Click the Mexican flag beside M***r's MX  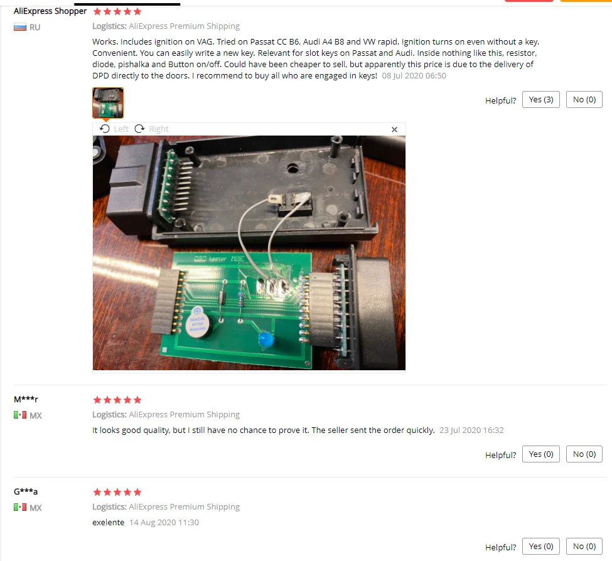click(20, 415)
